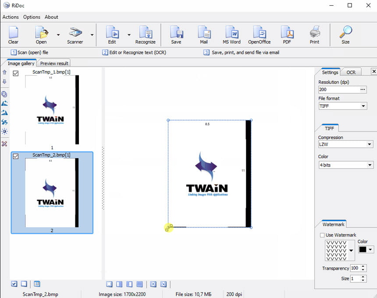377x298 pixels.
Task: Click the Print toolbar icon
Action: point(314,35)
